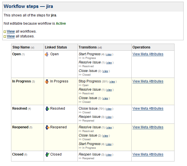The image size is (187, 166).
Task: Click bullet icon beside View all workflows
Action: pyautogui.click(x=5, y=32)
